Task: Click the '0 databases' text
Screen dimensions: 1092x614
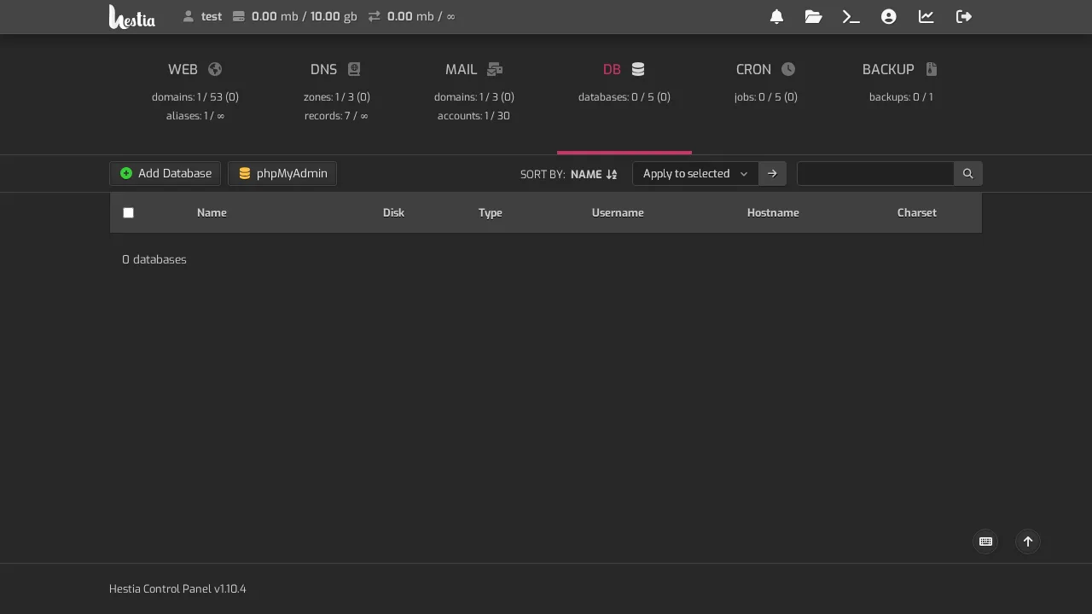Action: tap(154, 259)
